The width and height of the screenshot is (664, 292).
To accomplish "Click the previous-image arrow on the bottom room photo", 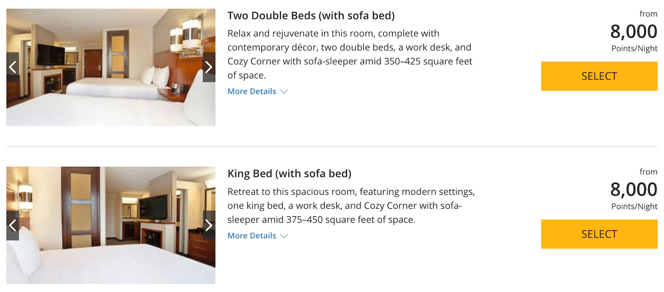I will (x=12, y=225).
